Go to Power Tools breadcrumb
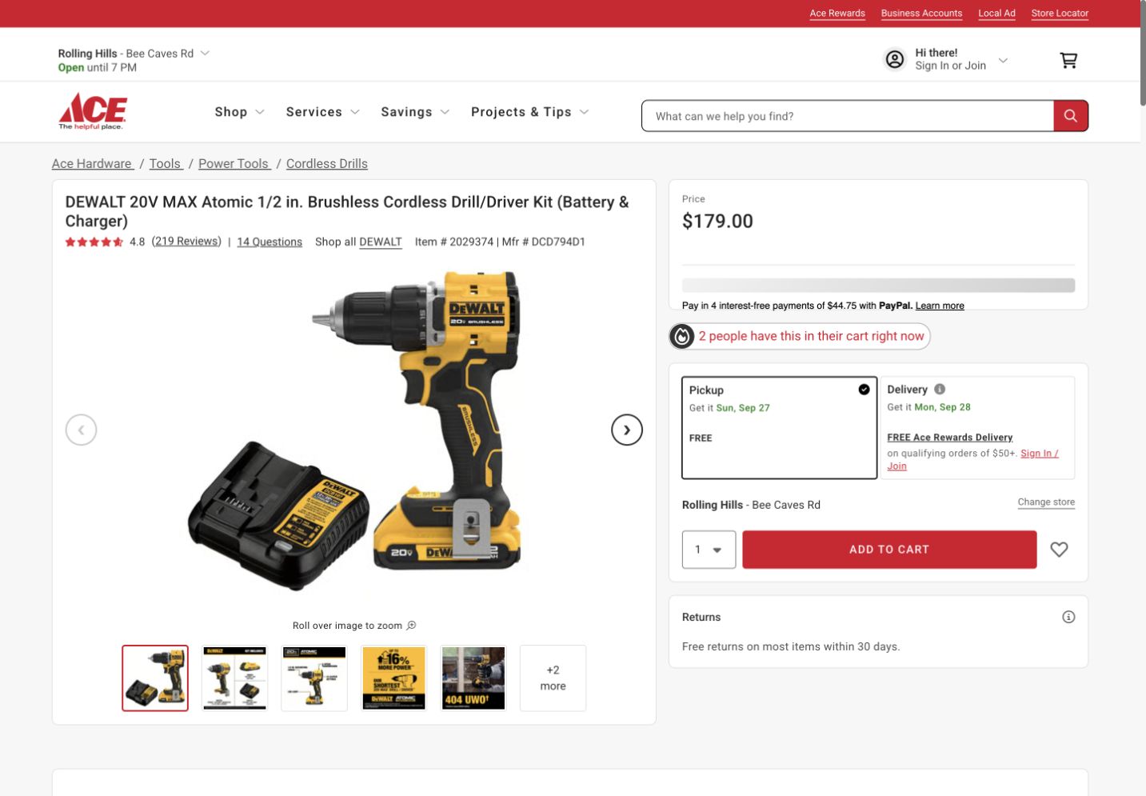Screen dimensions: 1146x796 click(x=234, y=164)
